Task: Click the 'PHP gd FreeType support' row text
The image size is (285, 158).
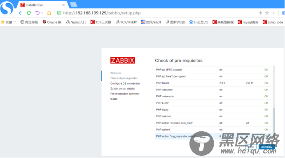Action: coord(171,76)
